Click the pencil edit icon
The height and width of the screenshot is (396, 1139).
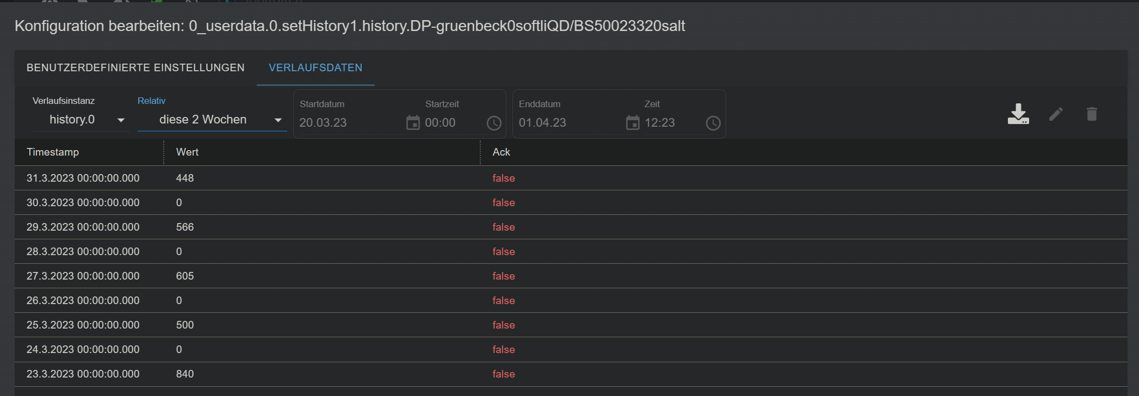tap(1056, 114)
